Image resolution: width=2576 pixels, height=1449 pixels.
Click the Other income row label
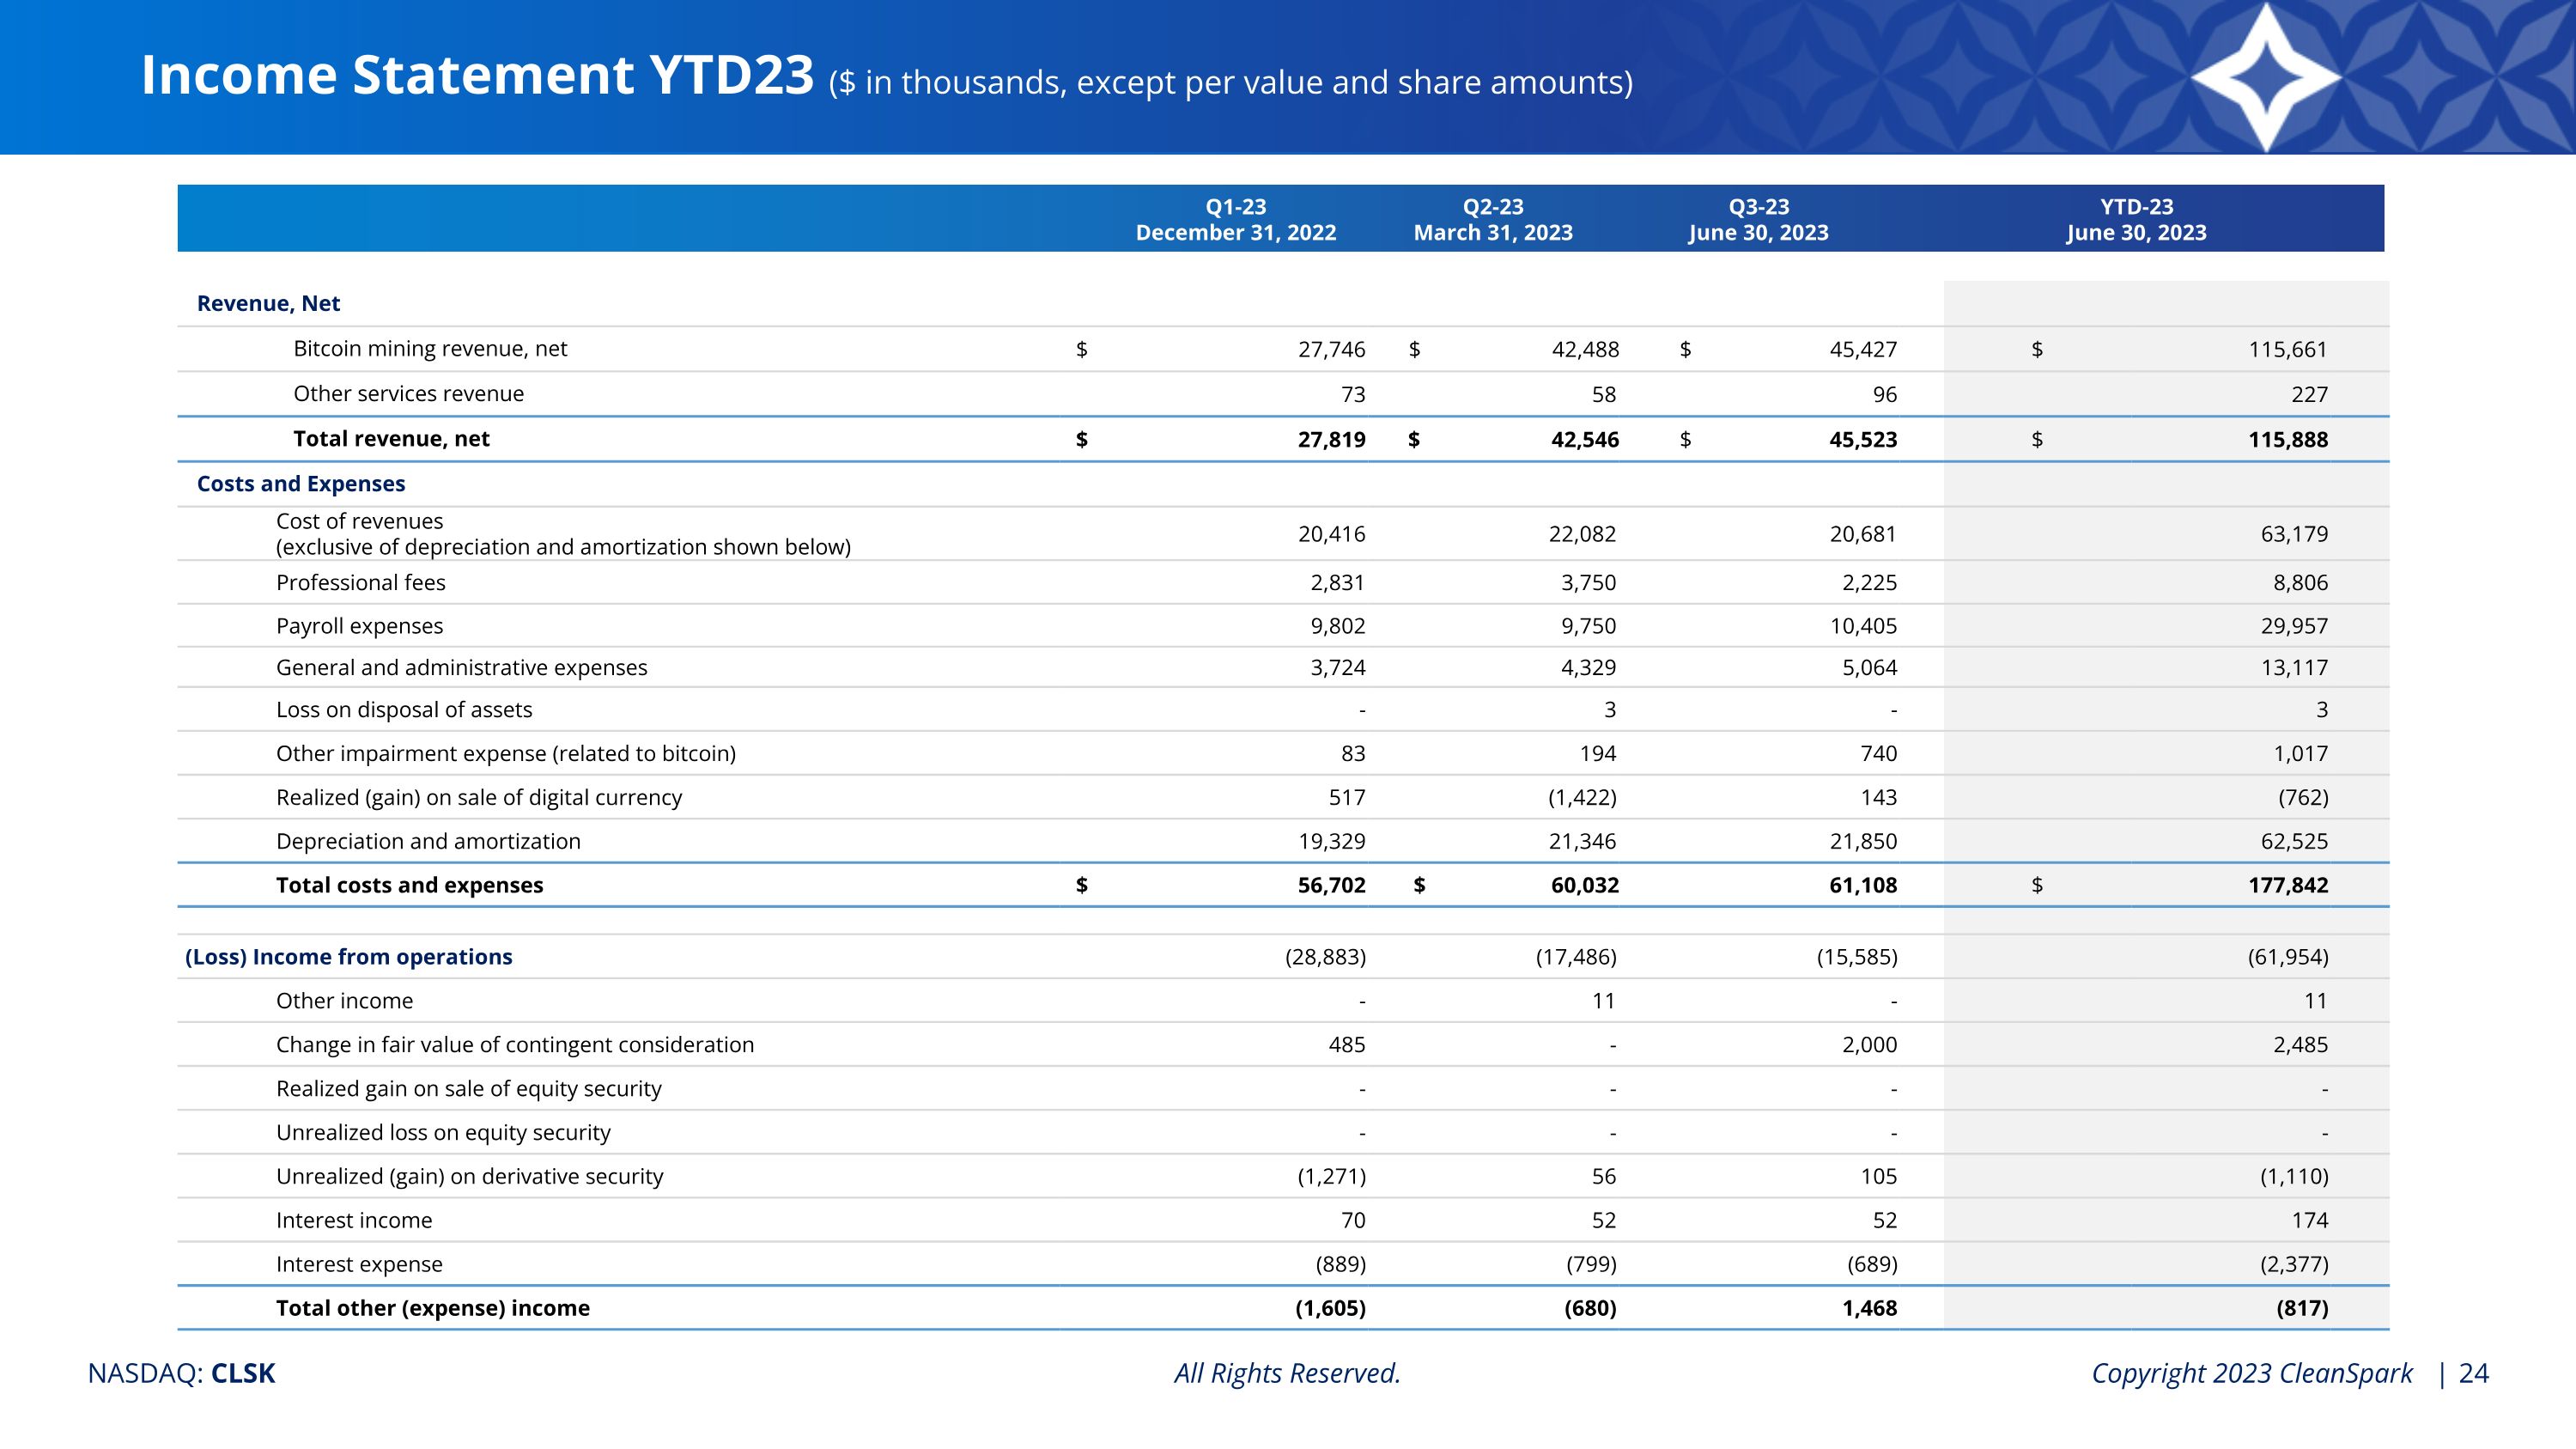tap(344, 1001)
